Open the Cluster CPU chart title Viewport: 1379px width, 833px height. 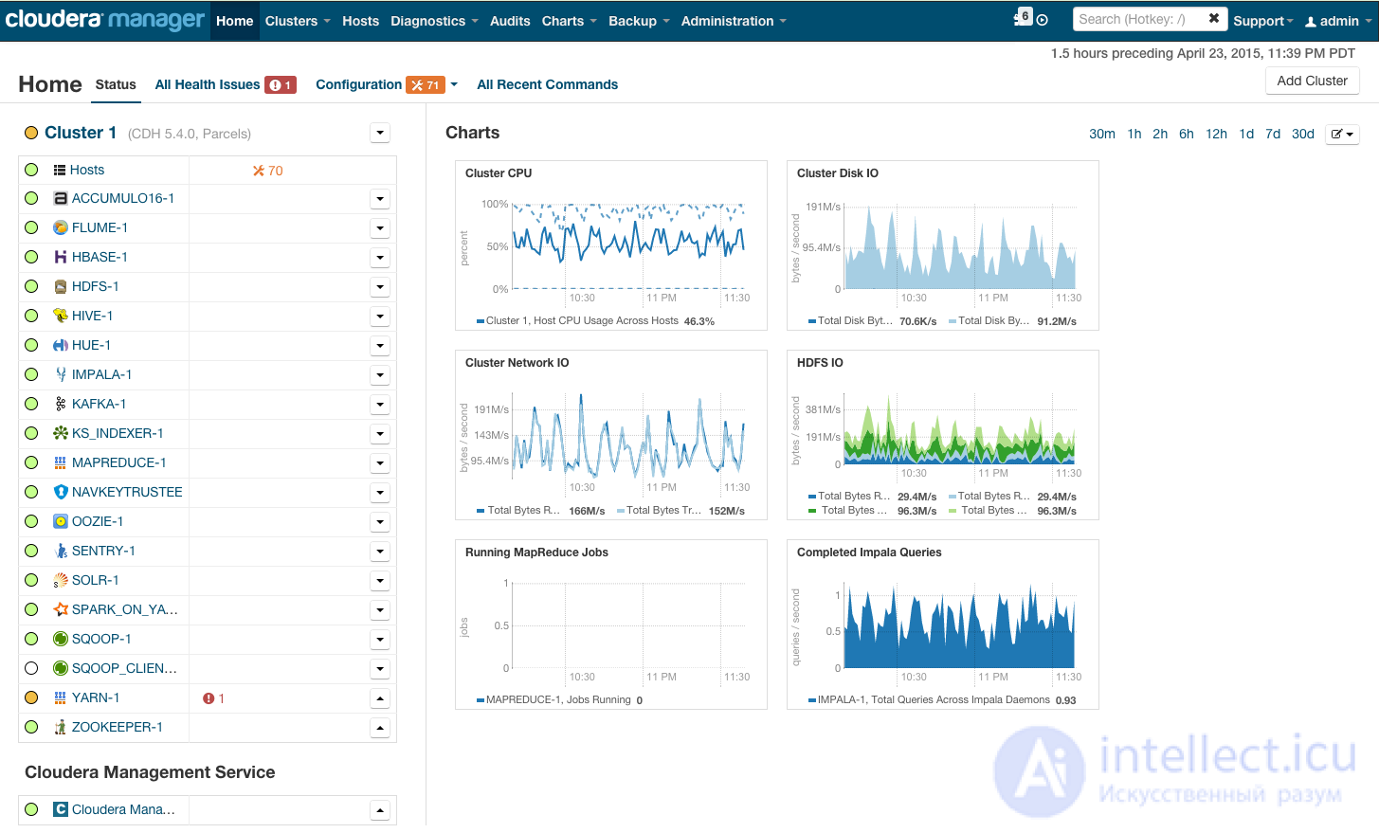[x=499, y=173]
